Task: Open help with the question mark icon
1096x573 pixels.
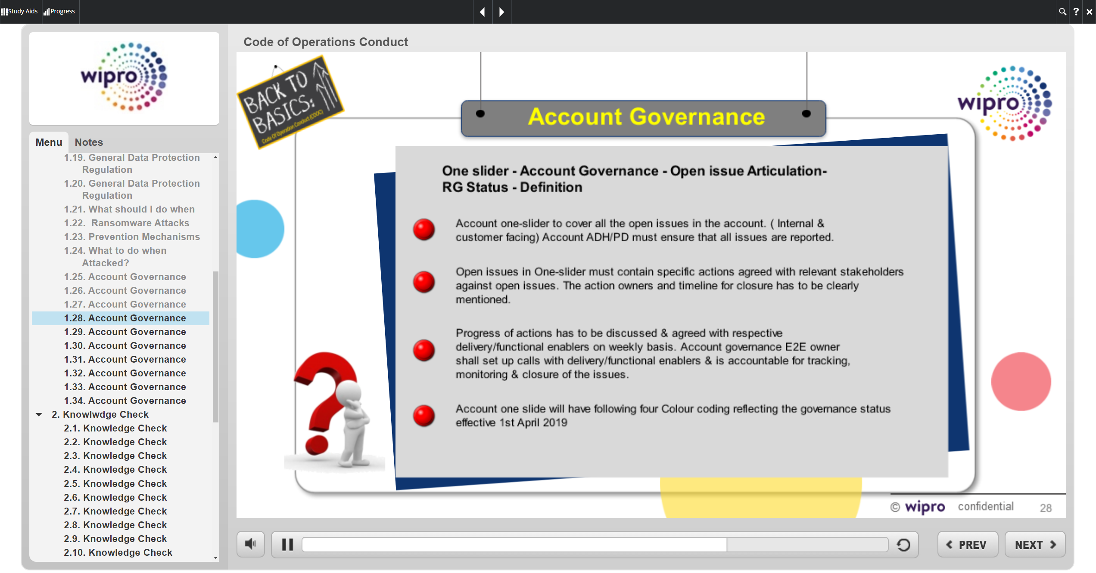Action: click(1076, 12)
